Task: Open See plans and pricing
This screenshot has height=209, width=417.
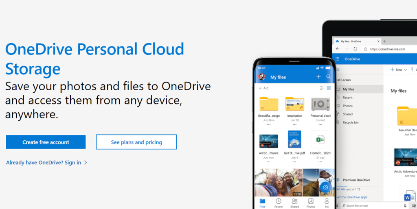Action: (136, 142)
